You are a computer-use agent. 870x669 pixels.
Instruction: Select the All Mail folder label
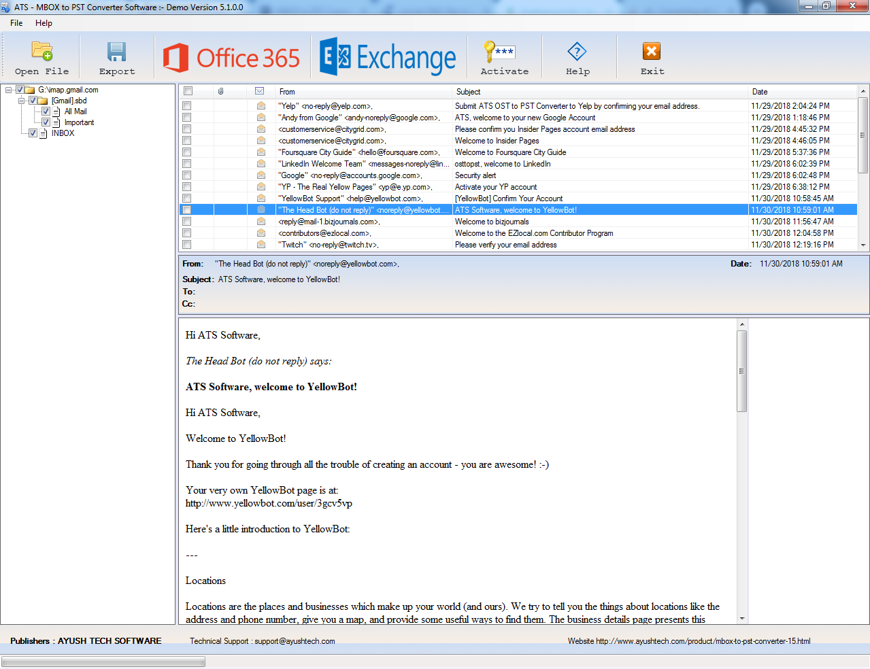(x=76, y=112)
